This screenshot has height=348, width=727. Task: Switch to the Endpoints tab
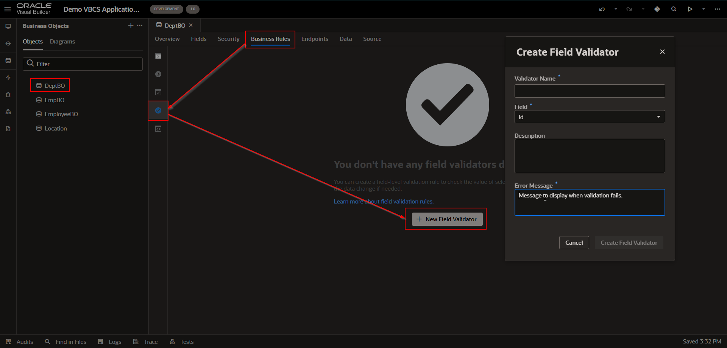tap(315, 39)
